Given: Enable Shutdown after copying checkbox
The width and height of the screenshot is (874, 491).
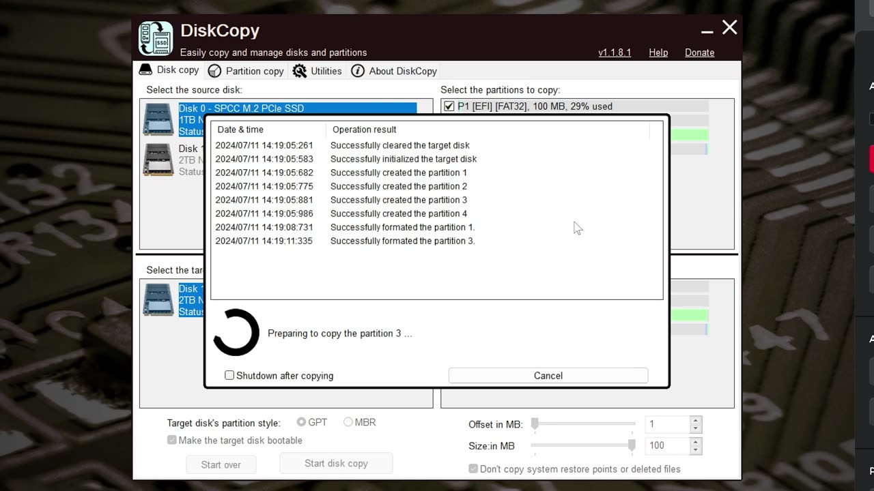Looking at the screenshot, I should click(229, 376).
